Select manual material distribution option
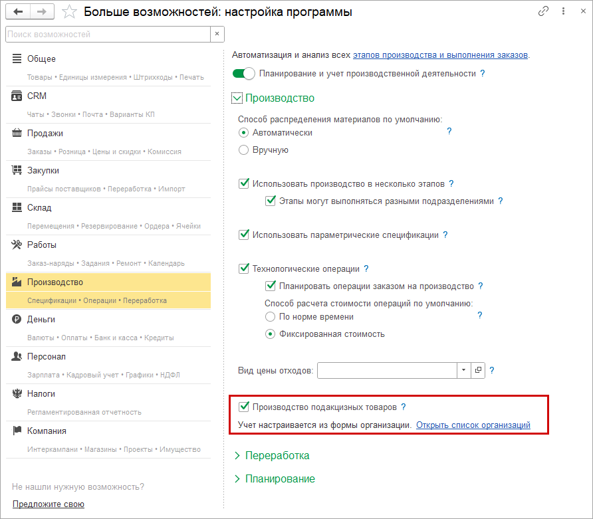This screenshot has height=519, width=593. (244, 150)
